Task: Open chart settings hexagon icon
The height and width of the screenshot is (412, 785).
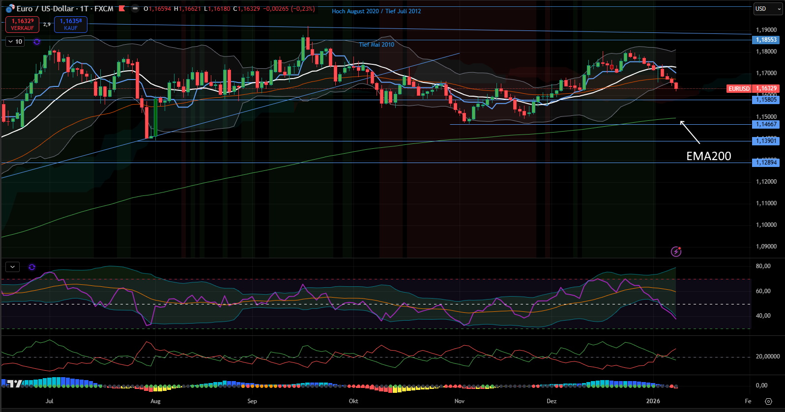Action: pos(768,401)
